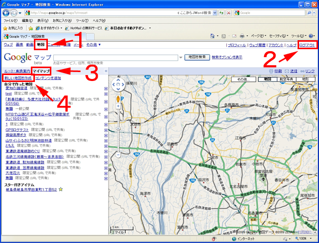This screenshot has width=319, height=243.
Task: Switch map view to 地図 mode
Action: click(x=268, y=79)
